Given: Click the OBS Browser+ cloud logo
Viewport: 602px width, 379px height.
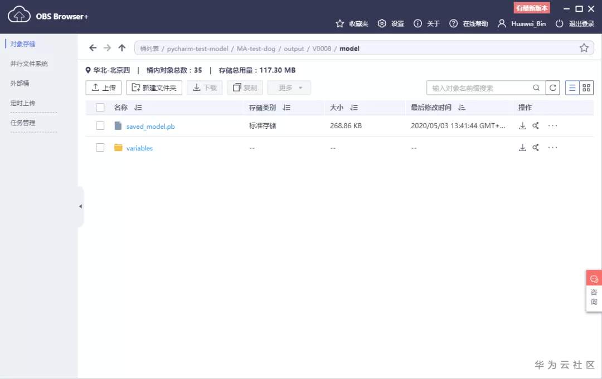Looking at the screenshot, I should [x=19, y=14].
